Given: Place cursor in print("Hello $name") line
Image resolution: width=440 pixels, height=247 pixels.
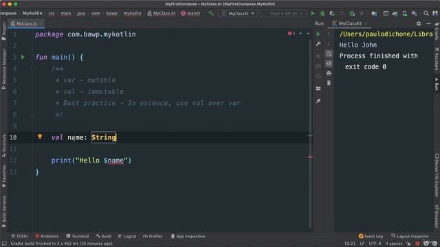Looking at the screenshot, I should point(91,161).
